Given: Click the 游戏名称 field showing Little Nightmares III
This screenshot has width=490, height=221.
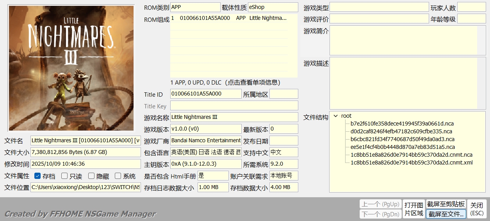Looking at the screenshot, I should pos(234,117).
